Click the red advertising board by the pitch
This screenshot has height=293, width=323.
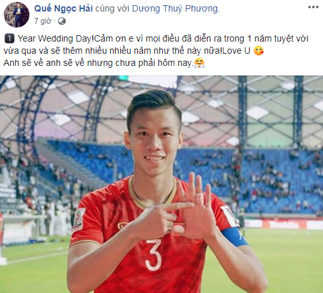[x=283, y=225]
